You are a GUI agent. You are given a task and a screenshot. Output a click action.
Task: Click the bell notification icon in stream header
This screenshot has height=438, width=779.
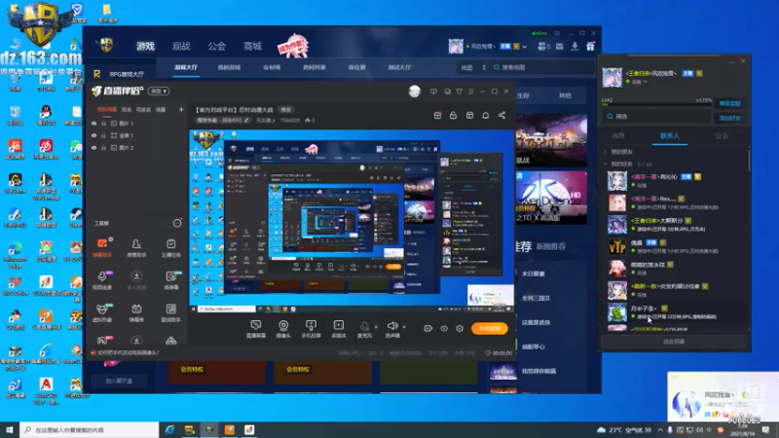485,115
